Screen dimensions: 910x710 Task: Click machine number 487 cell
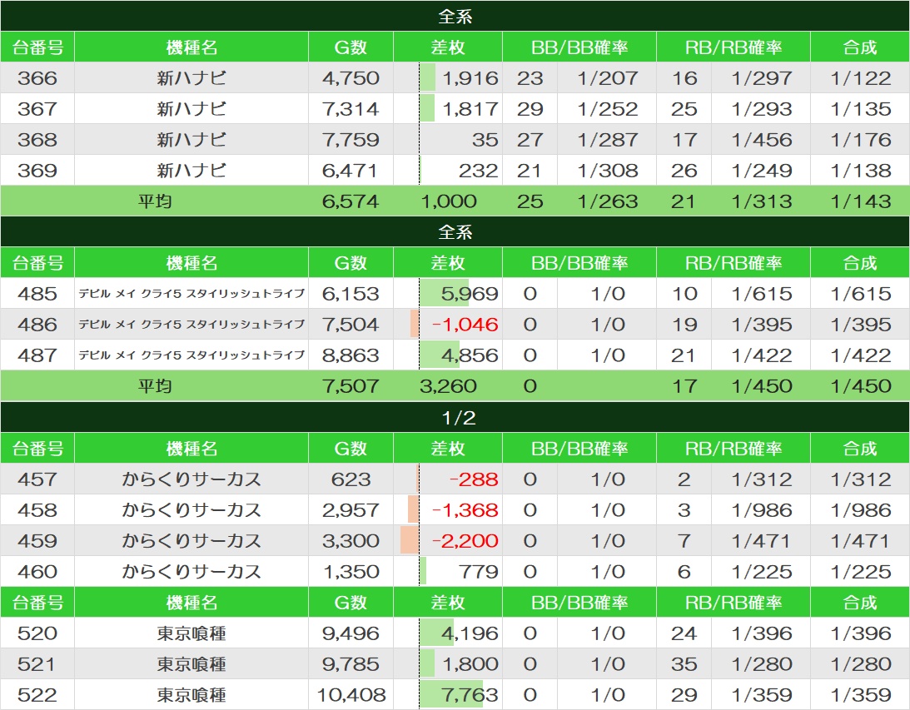pyautogui.click(x=37, y=355)
